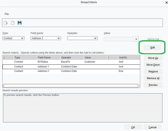Click Contains Data in the Address 2 row

pos(69,71)
